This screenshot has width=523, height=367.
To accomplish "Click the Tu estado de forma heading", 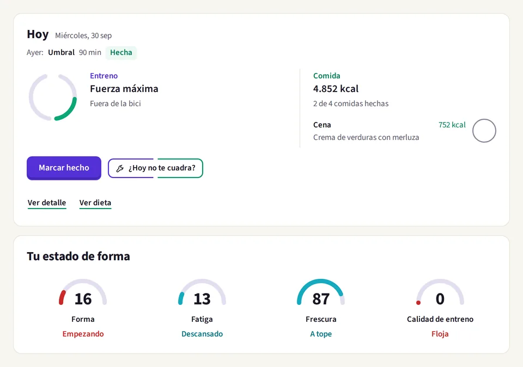I will [78, 256].
